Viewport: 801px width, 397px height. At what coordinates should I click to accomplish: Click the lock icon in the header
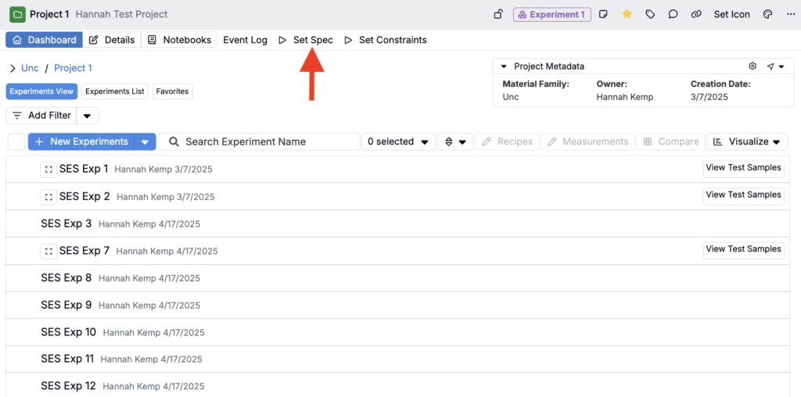[x=498, y=14]
